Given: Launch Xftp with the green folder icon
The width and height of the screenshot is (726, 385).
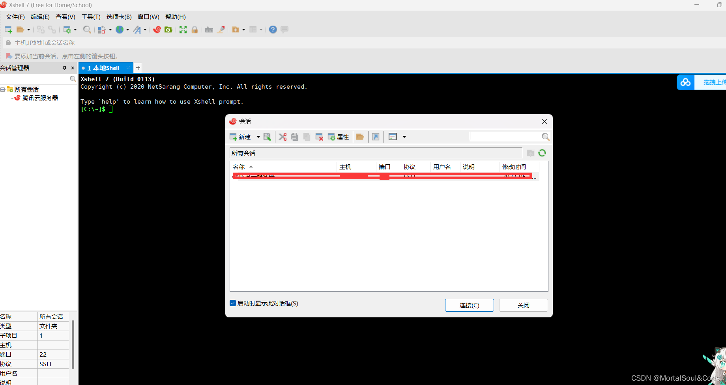Looking at the screenshot, I should tap(168, 30).
